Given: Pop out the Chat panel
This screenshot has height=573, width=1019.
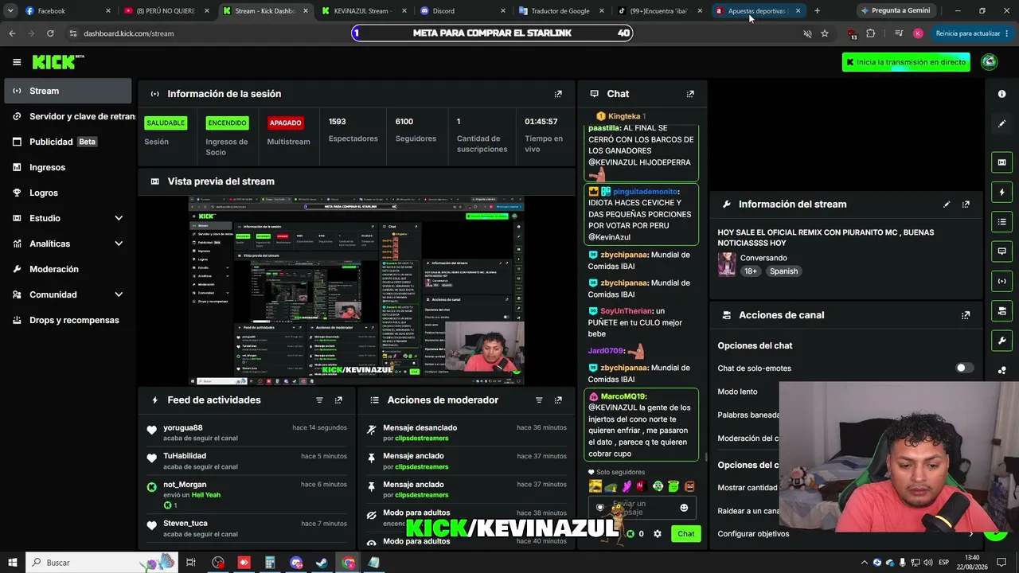Looking at the screenshot, I should [x=690, y=94].
